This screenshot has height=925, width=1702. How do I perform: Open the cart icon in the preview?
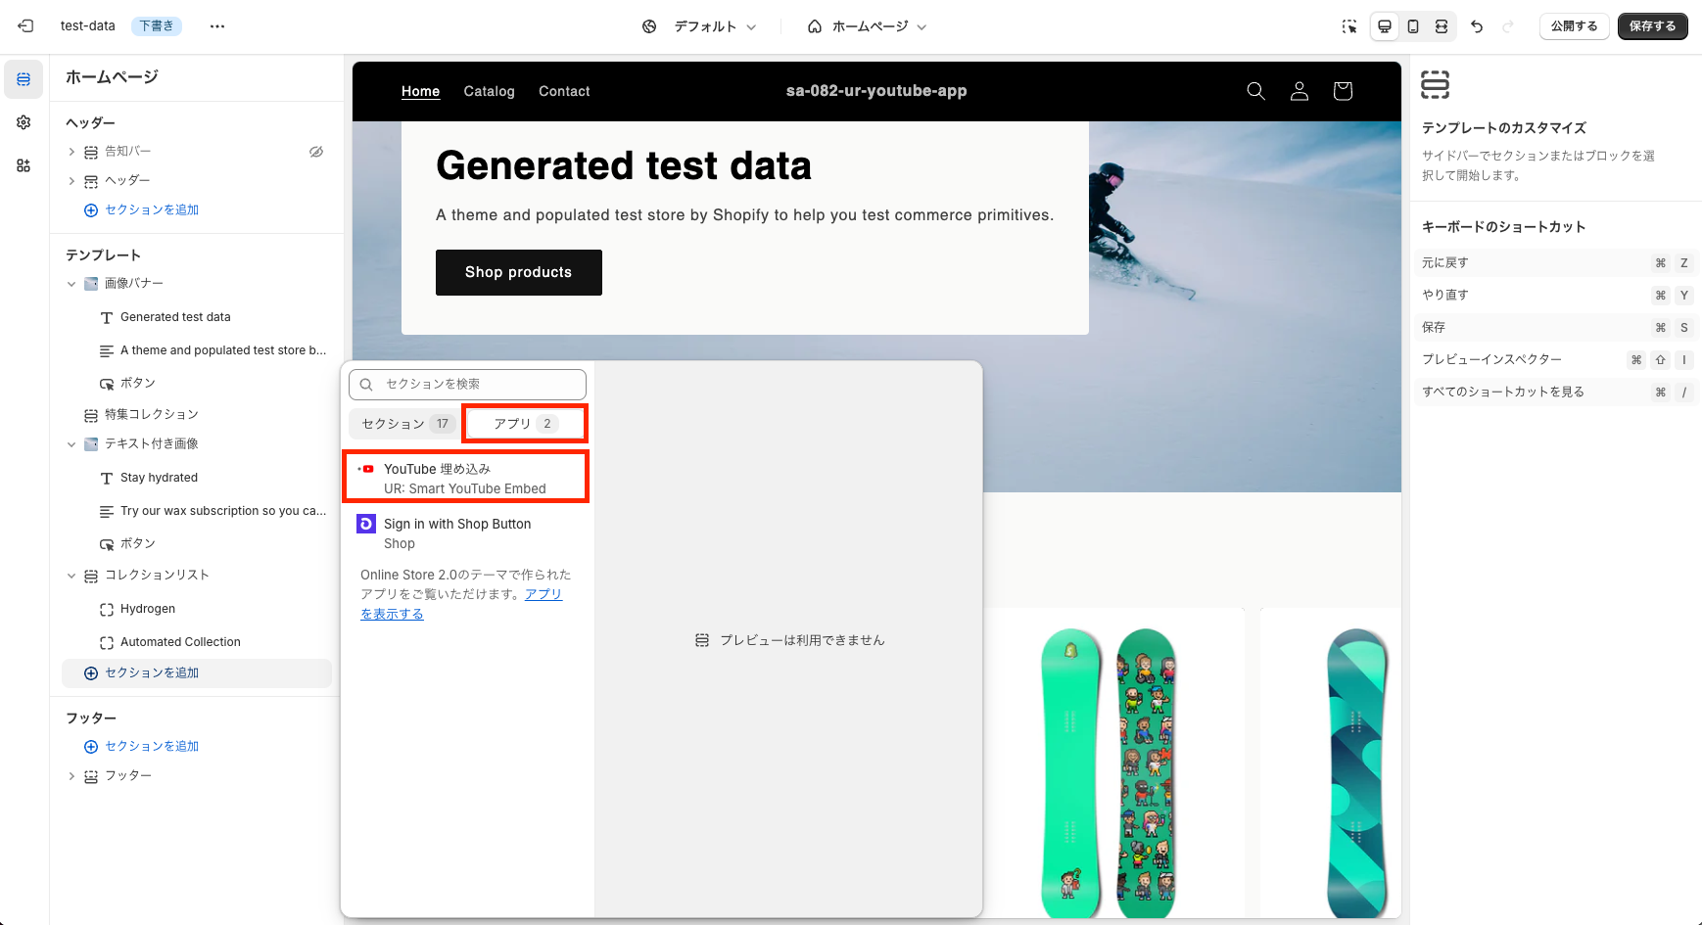(x=1343, y=91)
